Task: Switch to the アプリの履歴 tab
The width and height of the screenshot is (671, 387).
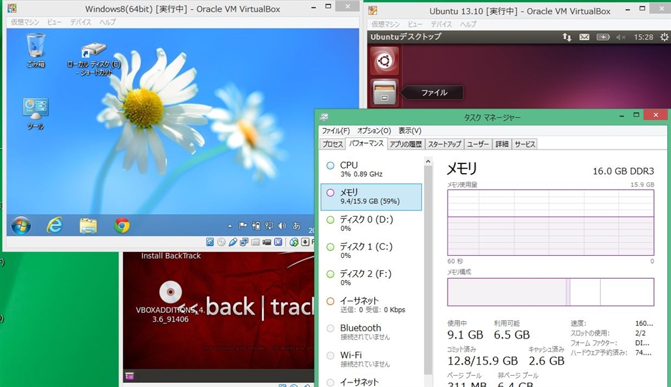Action: click(405, 144)
